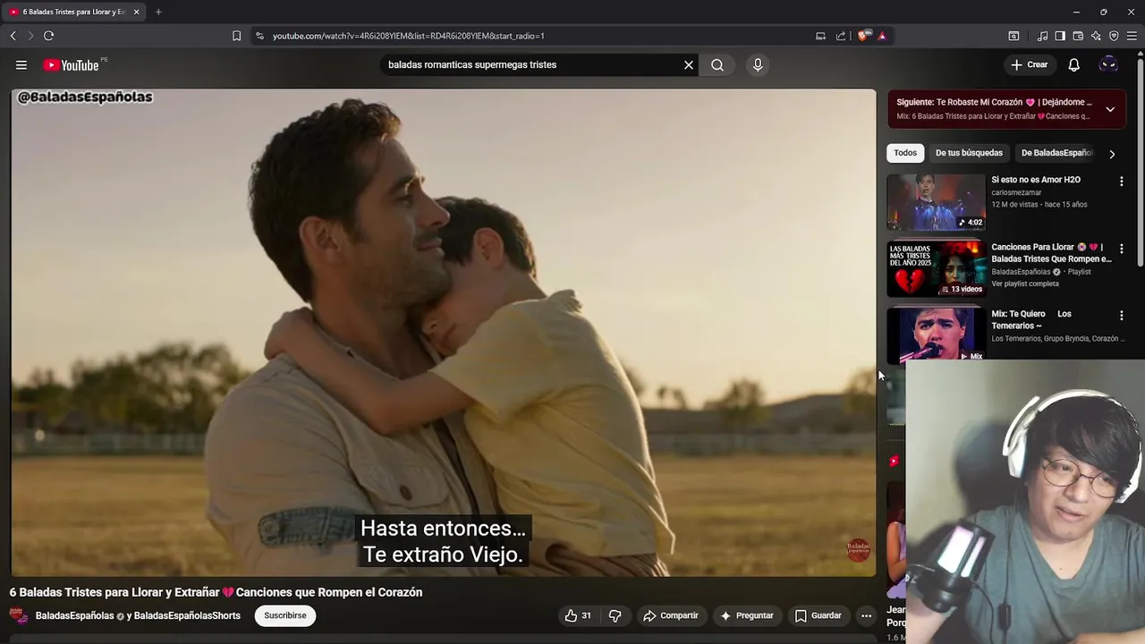Share this page from address bar
The height and width of the screenshot is (644, 1145).
coord(841,36)
